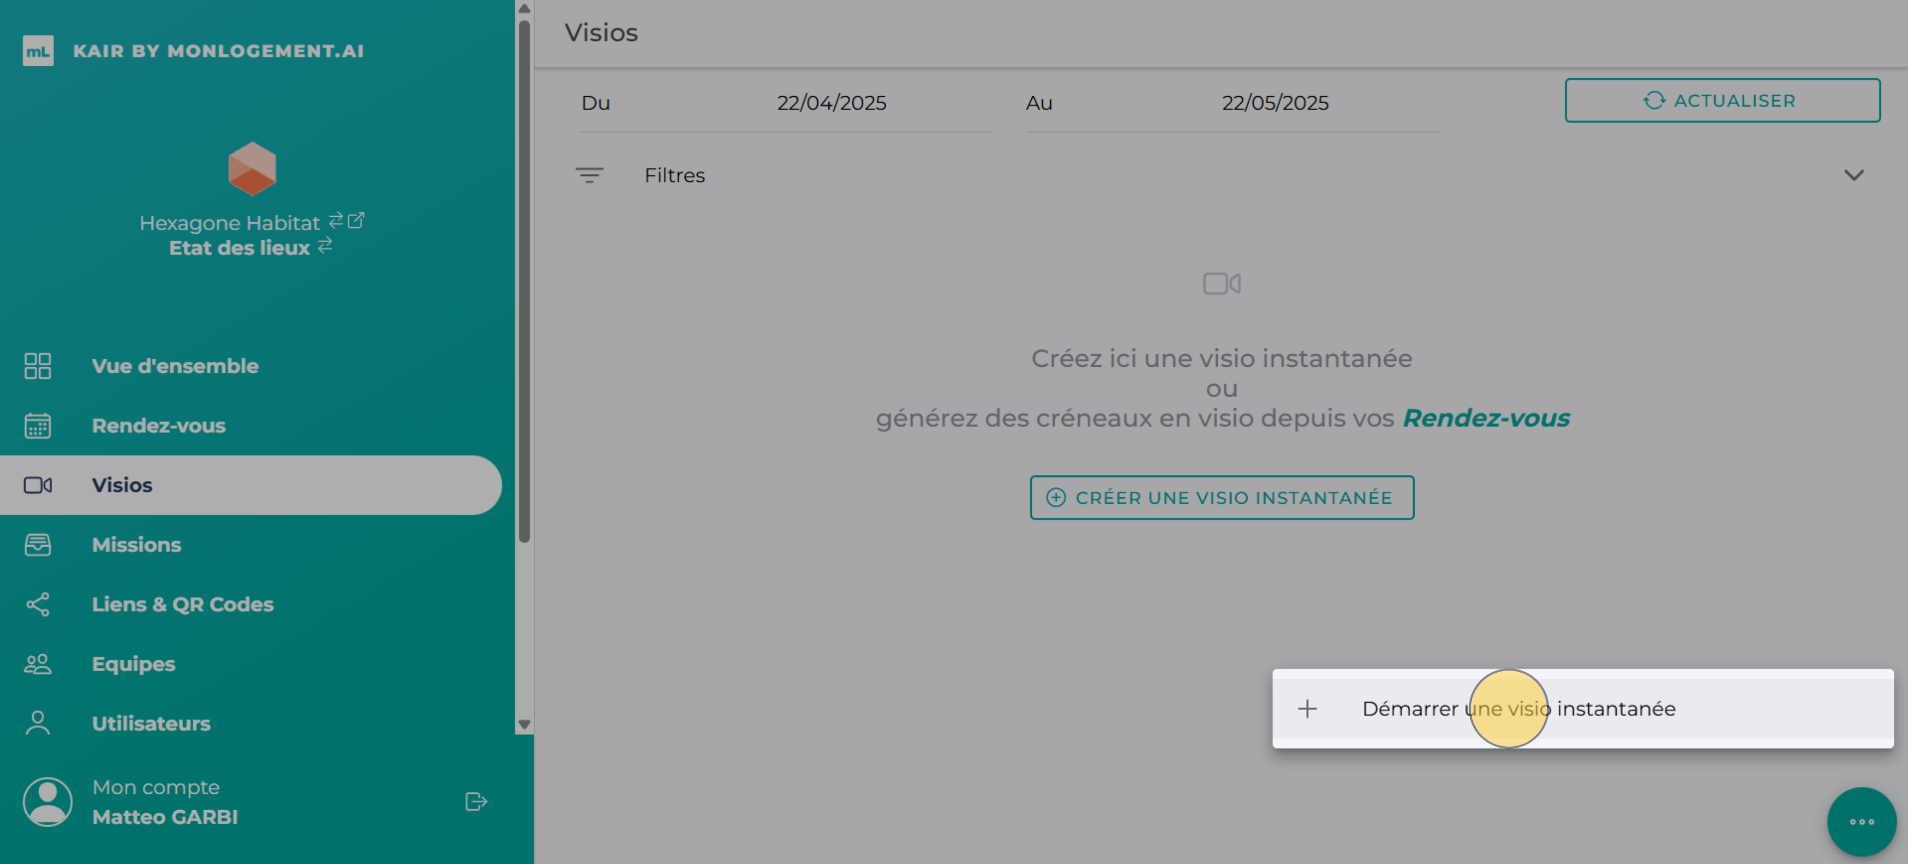Click the mL logo icon
Viewport: 1908px width, 864px height.
point(38,51)
